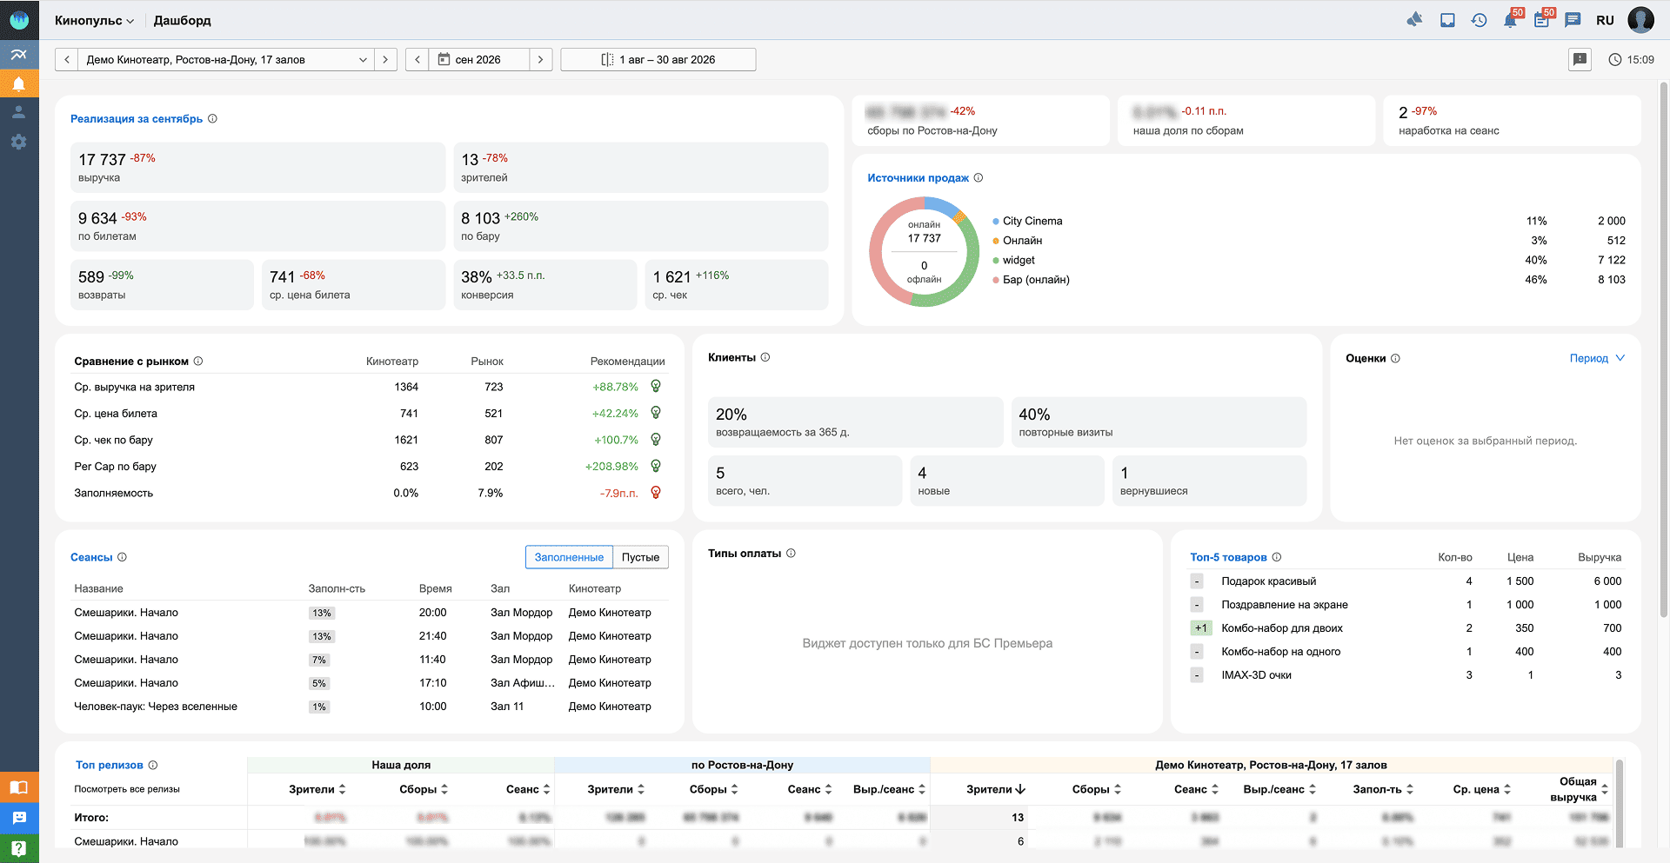Open the user profile avatar

click(1640, 20)
